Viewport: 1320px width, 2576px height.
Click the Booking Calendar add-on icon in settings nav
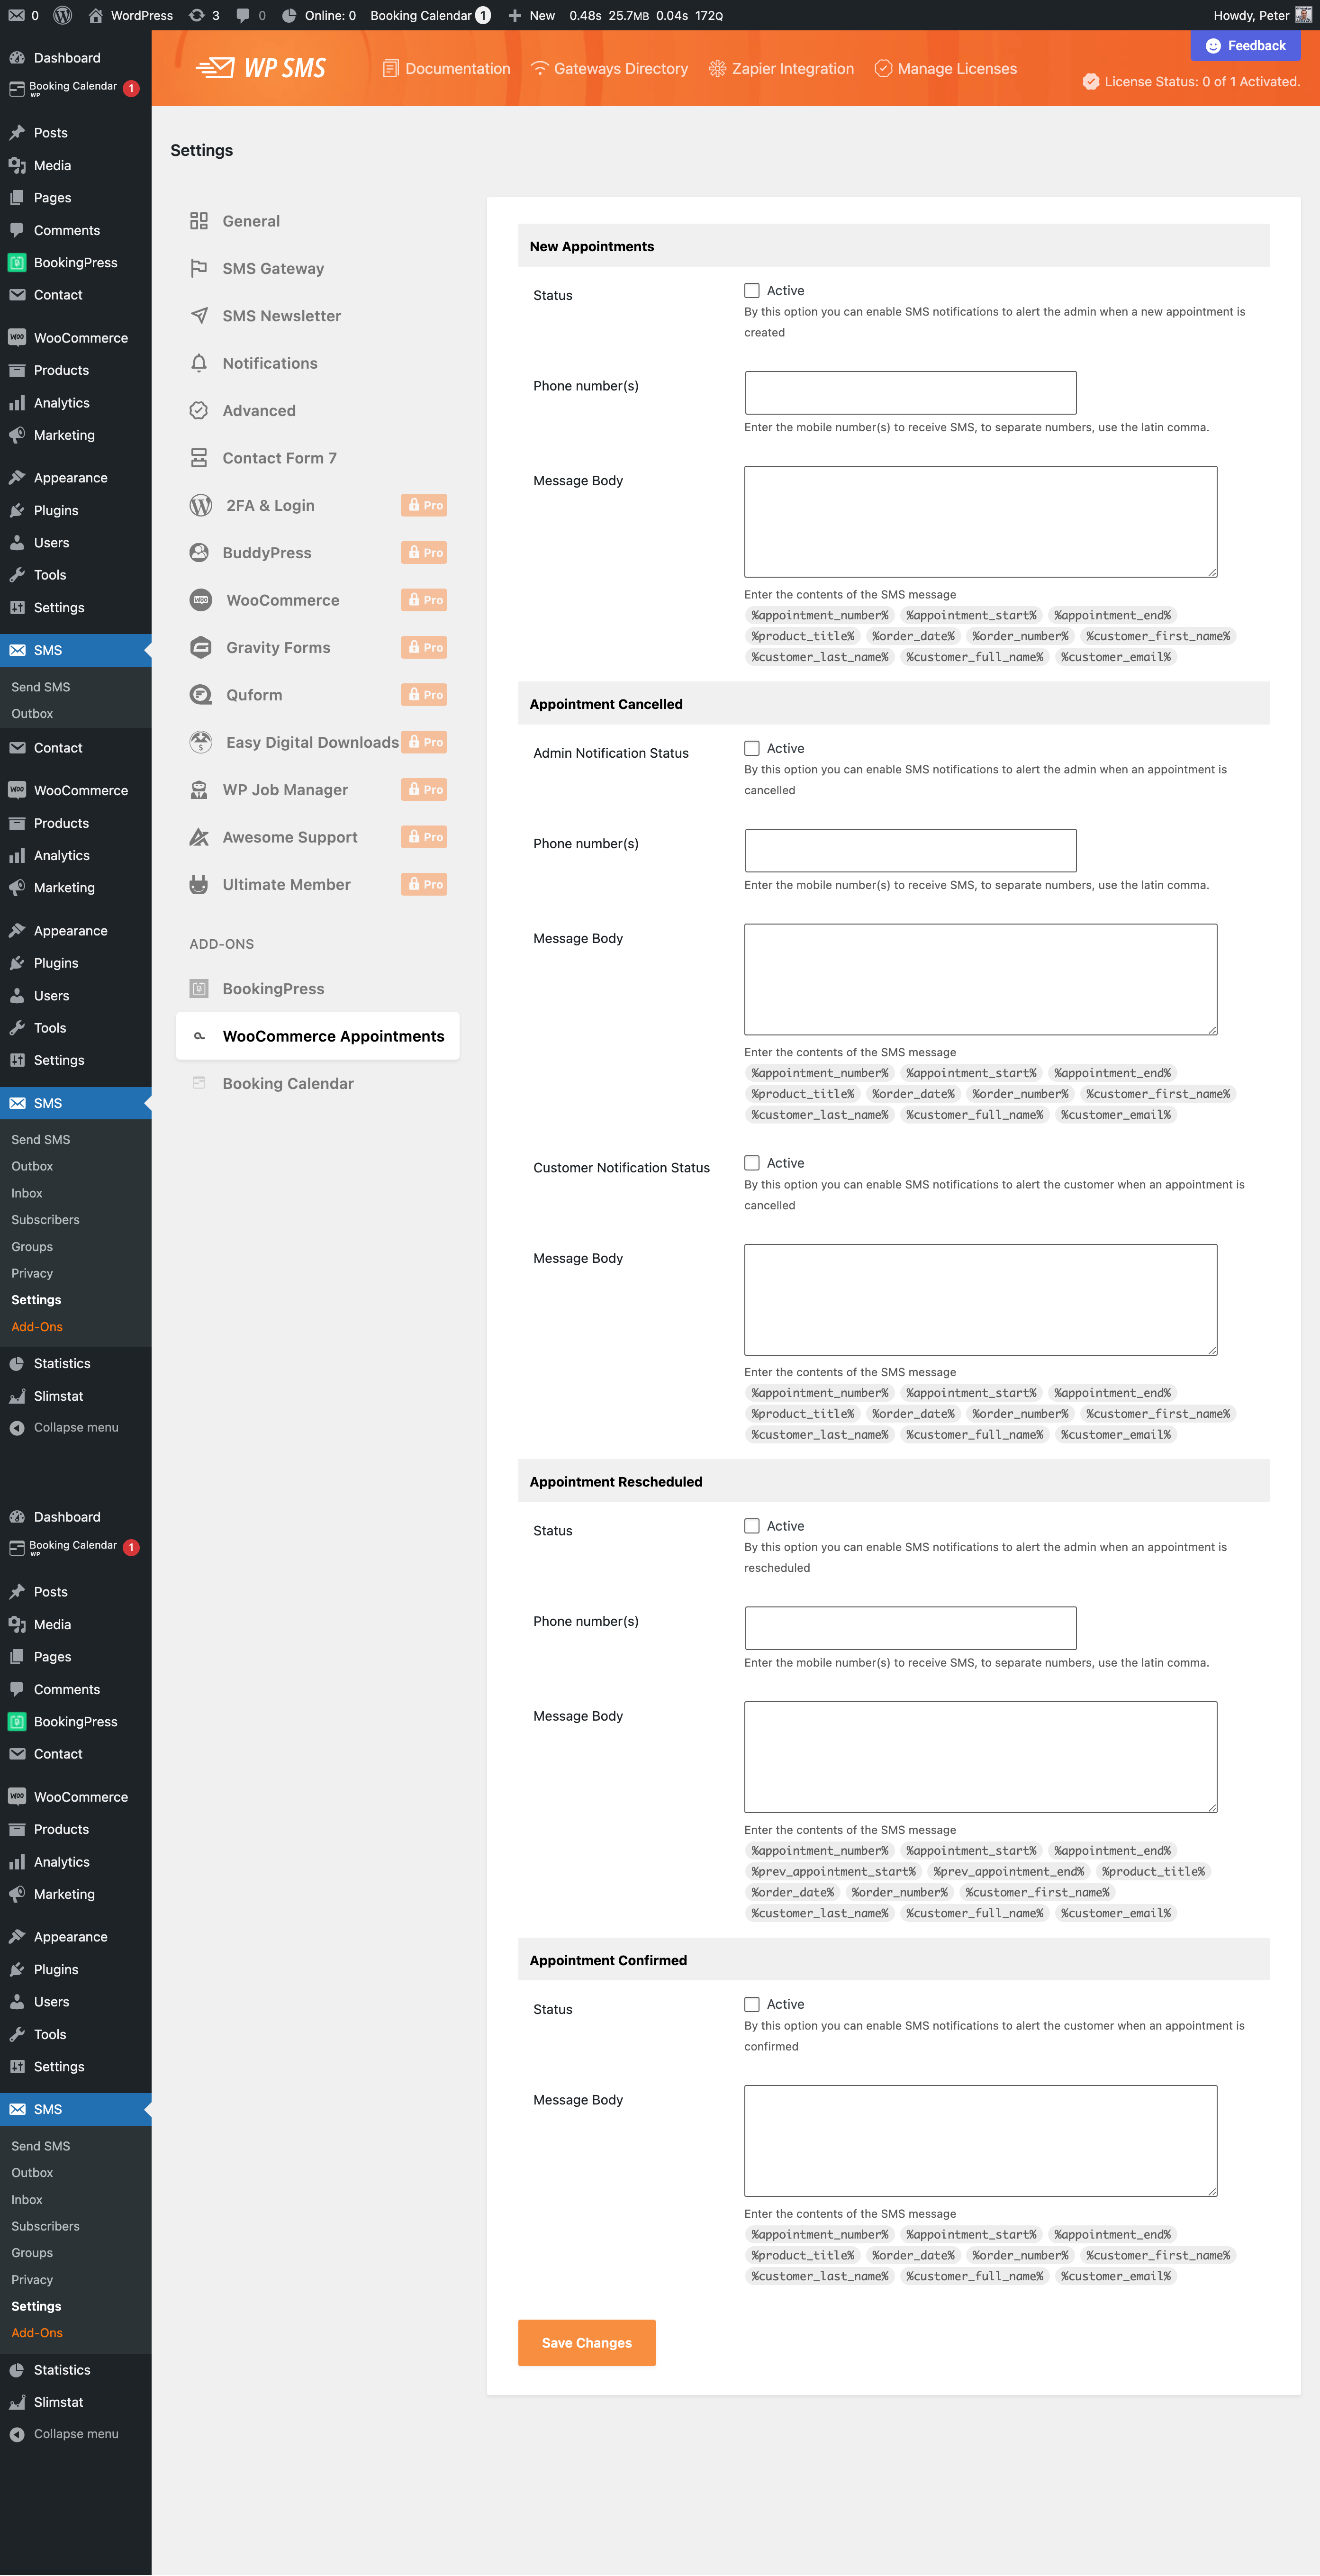(199, 1083)
